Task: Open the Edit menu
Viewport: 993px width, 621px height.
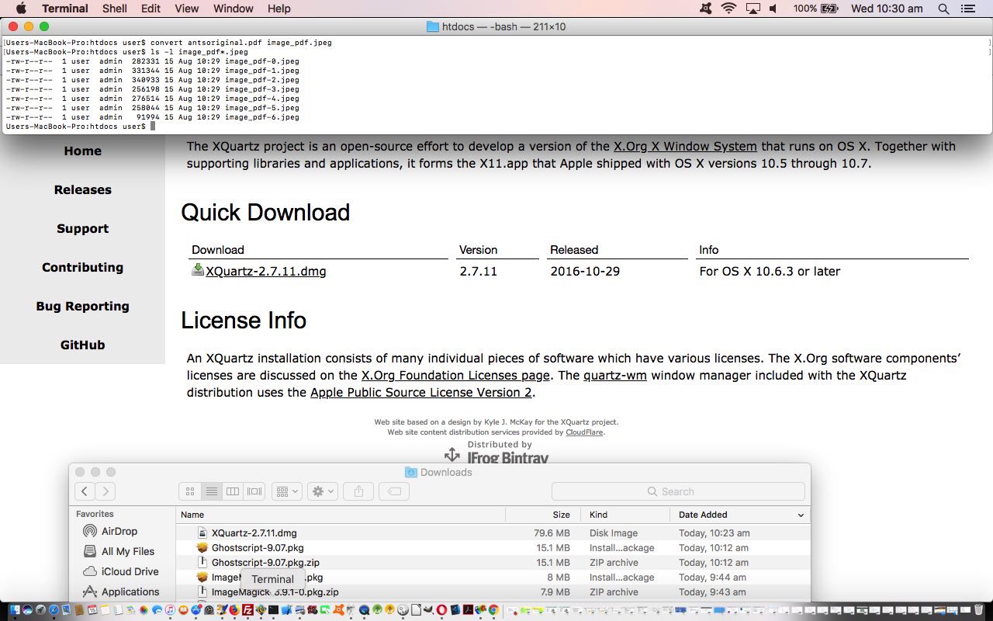Action: pos(151,9)
